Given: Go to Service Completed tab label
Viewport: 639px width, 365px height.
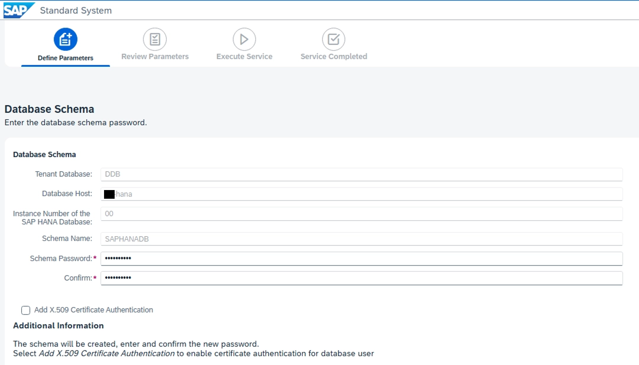Looking at the screenshot, I should [x=334, y=56].
